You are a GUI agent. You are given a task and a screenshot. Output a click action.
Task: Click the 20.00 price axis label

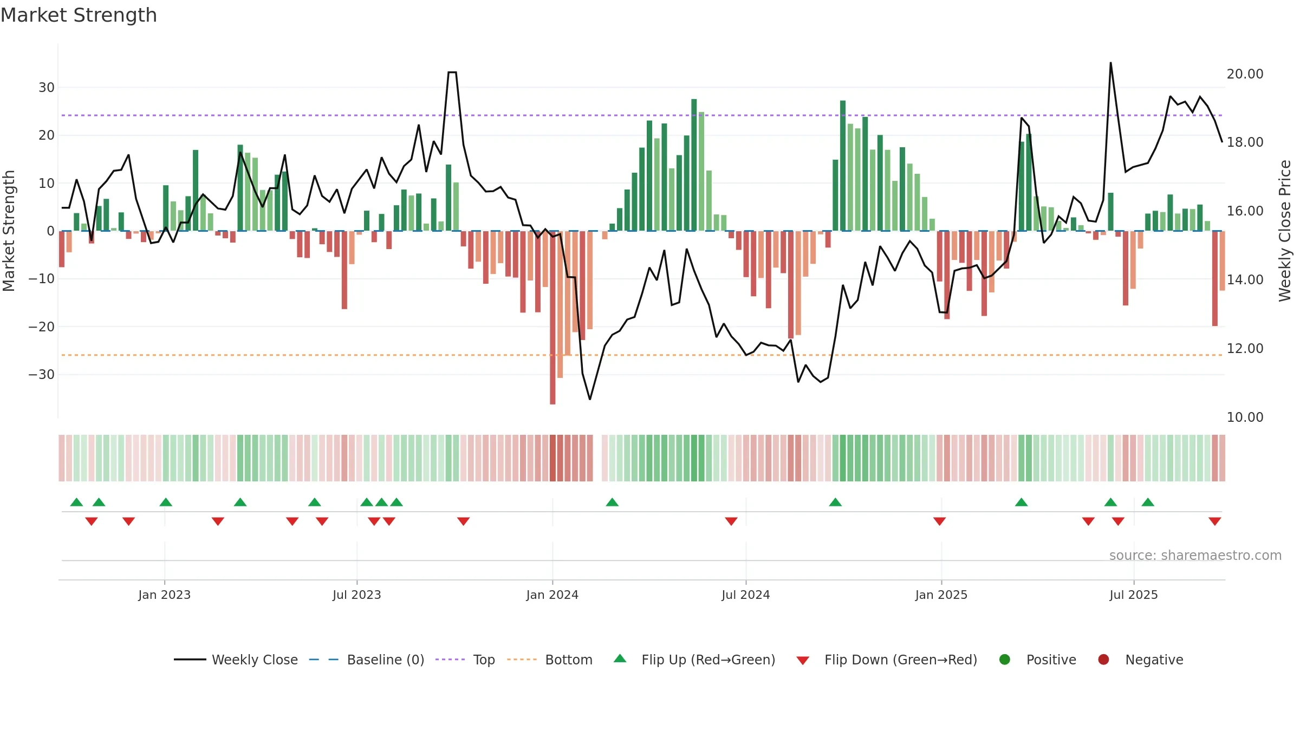1245,74
